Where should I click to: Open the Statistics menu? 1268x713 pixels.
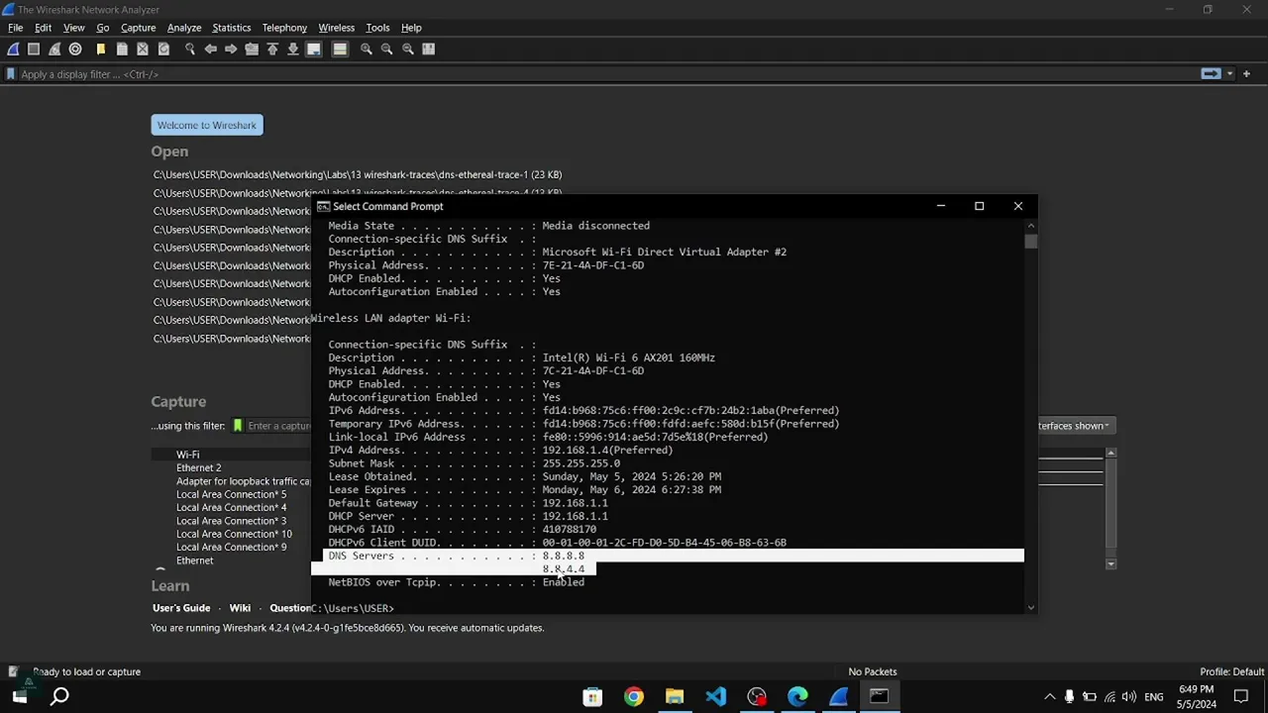tap(231, 28)
